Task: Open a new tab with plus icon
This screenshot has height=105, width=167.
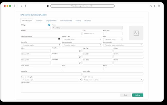Action: (155, 6)
